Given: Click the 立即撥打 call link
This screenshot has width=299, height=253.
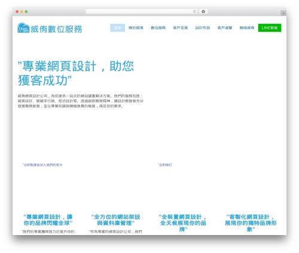Looking at the screenshot, I should 165,165.
